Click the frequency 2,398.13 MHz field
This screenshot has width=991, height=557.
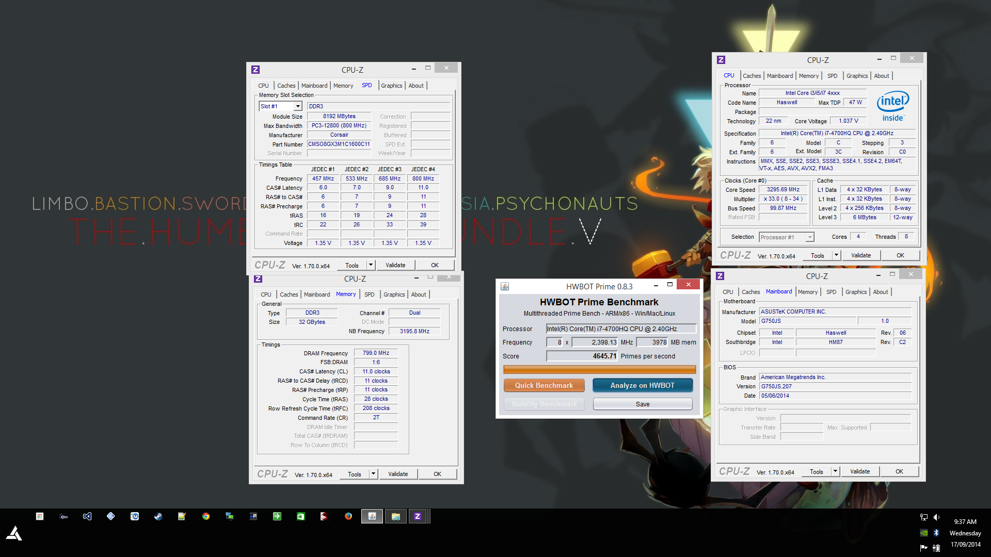point(595,342)
